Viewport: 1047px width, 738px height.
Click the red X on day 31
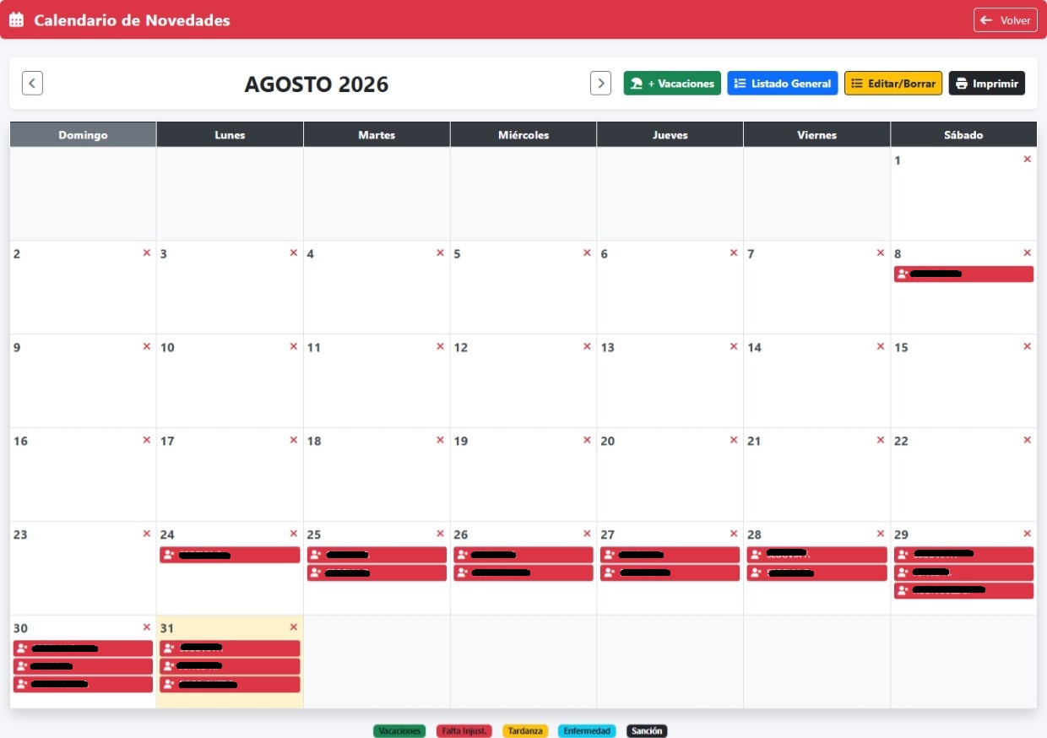pyautogui.click(x=294, y=627)
